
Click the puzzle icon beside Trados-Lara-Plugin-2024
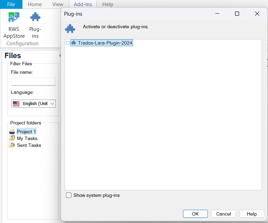(73, 43)
